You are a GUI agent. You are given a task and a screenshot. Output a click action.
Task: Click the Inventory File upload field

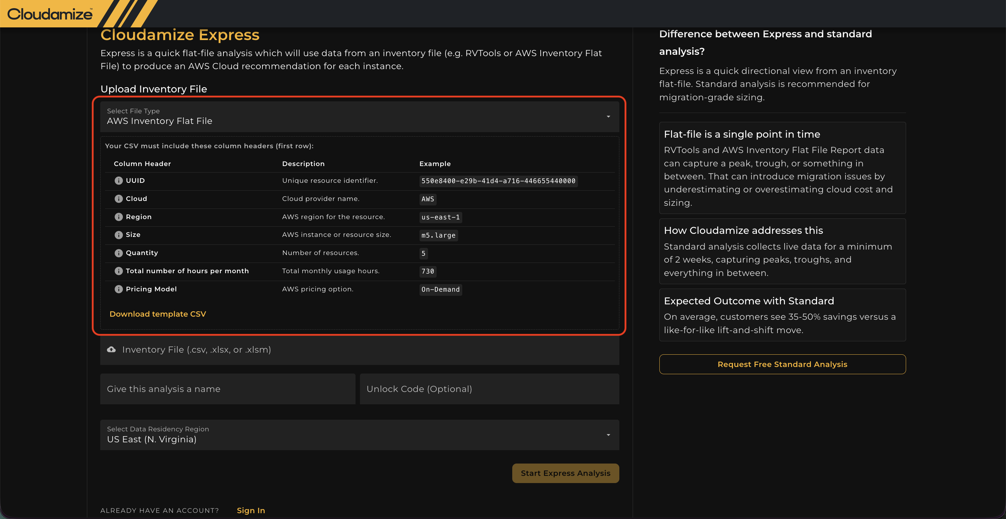click(360, 350)
